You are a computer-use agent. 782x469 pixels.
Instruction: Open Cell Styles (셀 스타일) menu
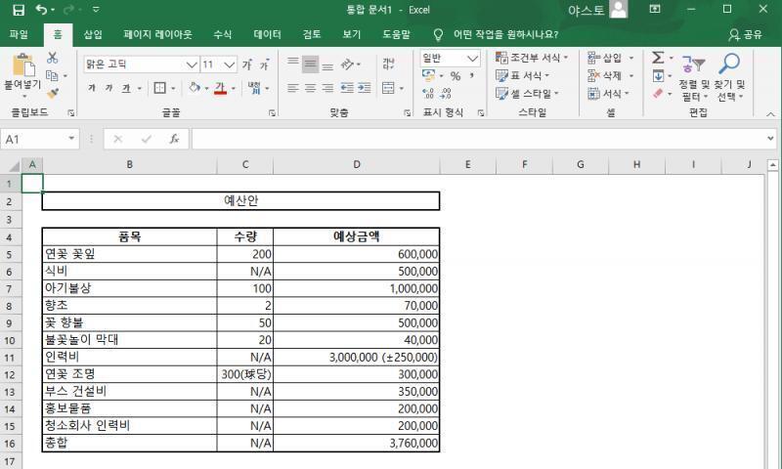click(x=527, y=94)
